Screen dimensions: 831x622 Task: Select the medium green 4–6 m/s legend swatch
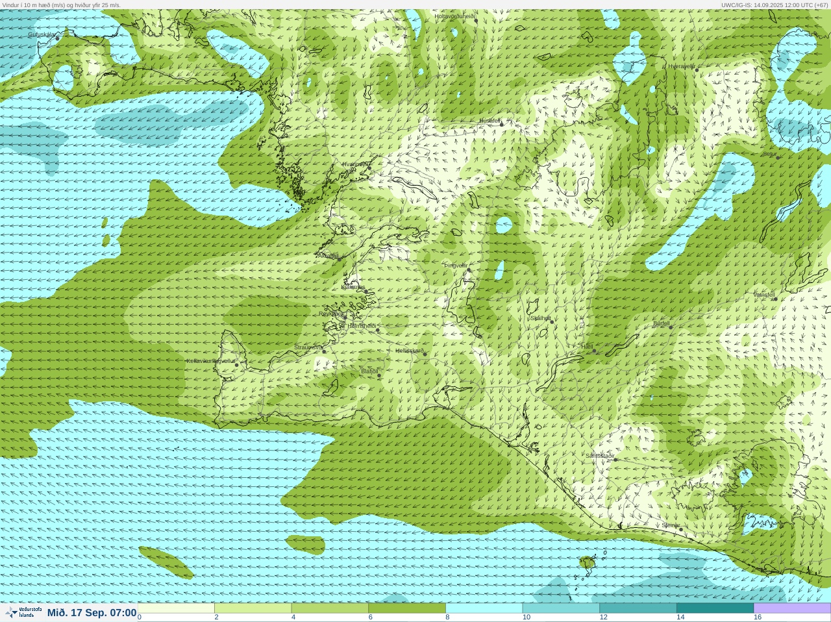point(330,608)
